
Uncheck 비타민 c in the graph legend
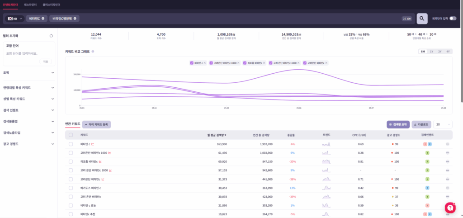[x=192, y=63]
